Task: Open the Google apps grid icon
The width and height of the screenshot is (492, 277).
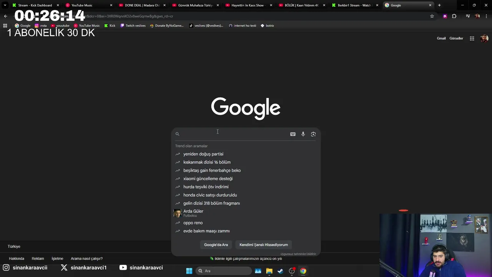Action: 472,38
